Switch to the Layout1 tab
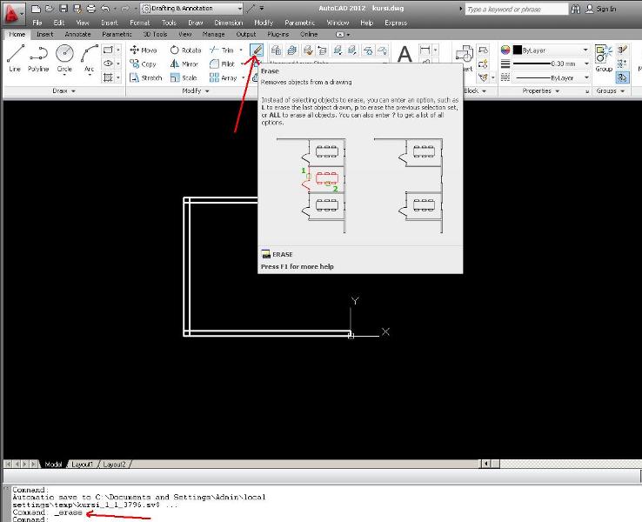 [83, 465]
